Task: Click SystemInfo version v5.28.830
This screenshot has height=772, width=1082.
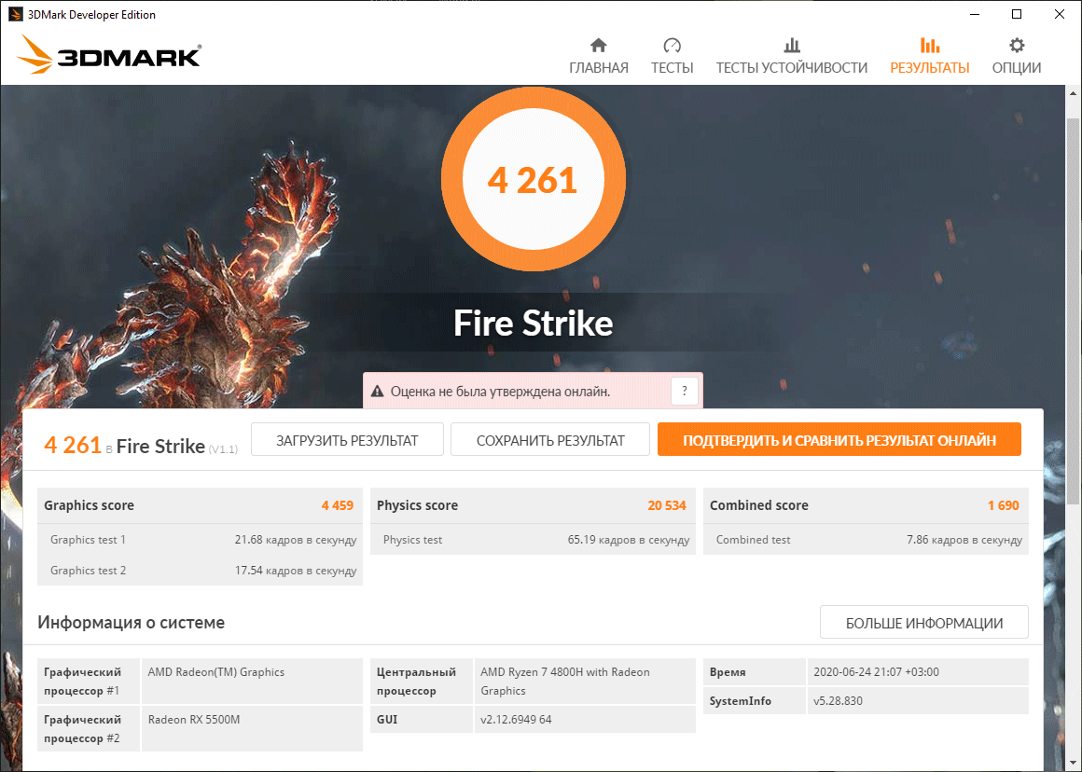Action: pyautogui.click(x=838, y=701)
